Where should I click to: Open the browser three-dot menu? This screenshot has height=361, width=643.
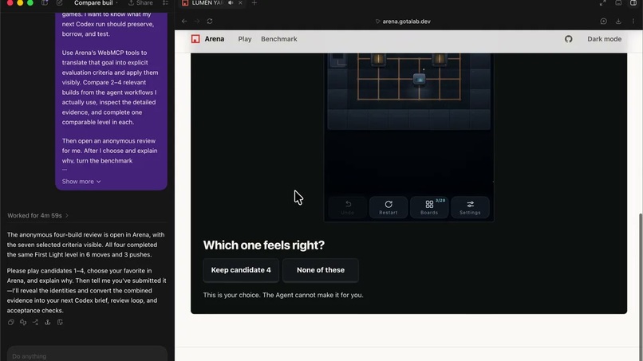click(x=633, y=22)
